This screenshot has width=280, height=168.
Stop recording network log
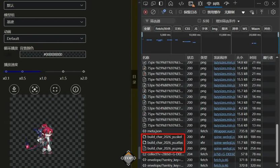[145, 12]
